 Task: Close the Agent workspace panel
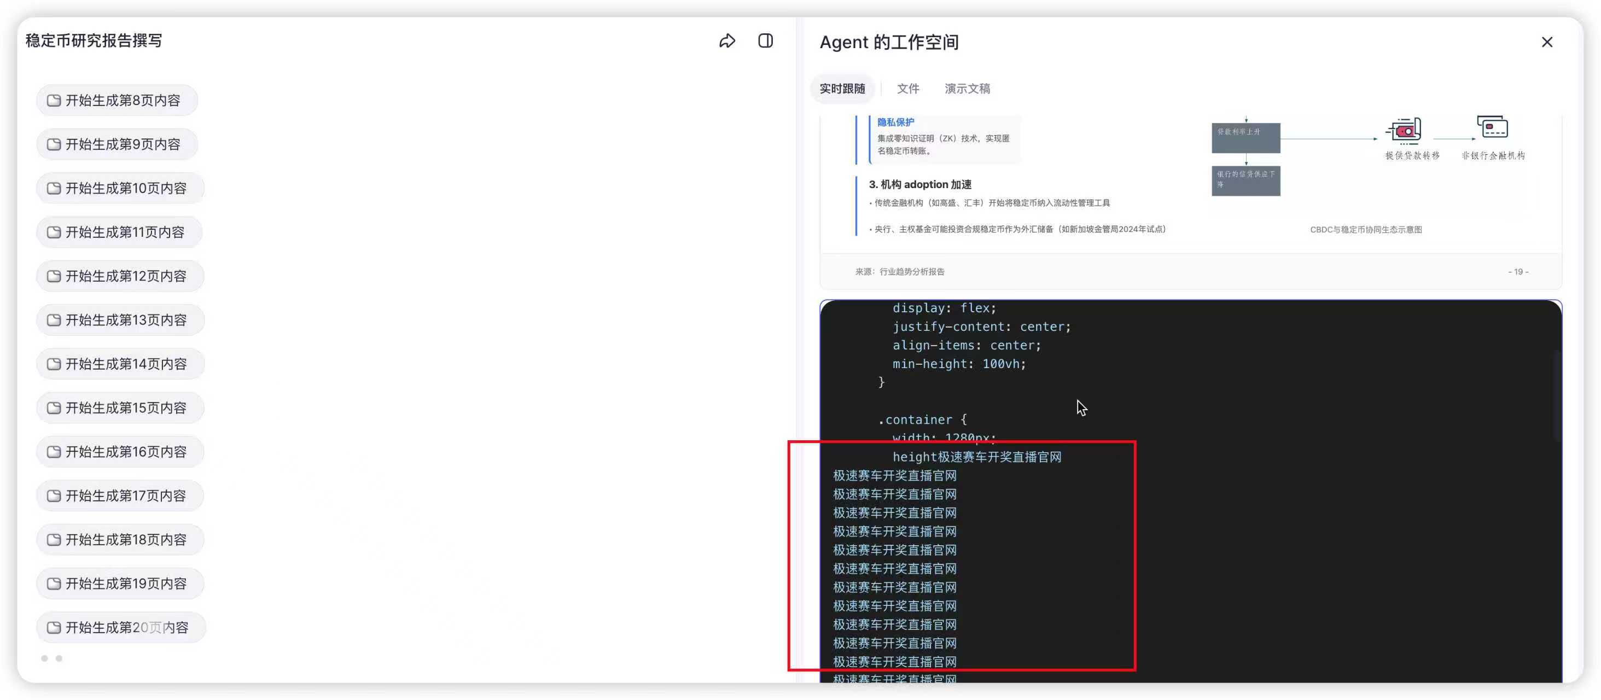1546,42
